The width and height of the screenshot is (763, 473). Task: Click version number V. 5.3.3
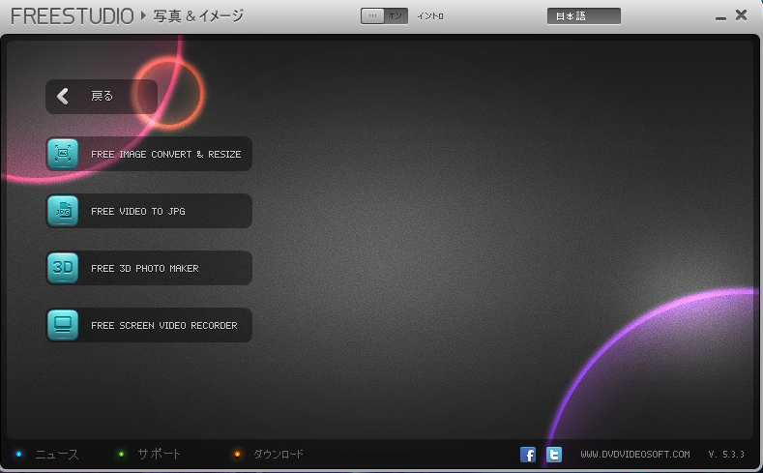click(x=726, y=455)
